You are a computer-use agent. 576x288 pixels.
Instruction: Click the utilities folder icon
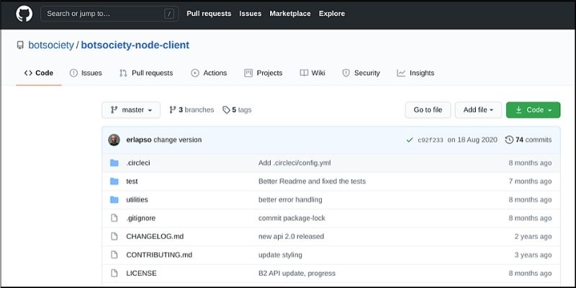point(114,199)
